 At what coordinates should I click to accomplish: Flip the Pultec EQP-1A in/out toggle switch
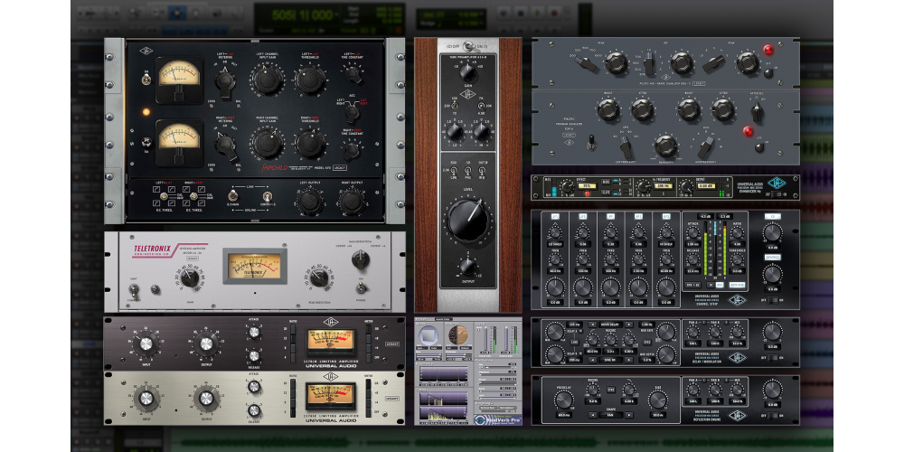590,143
